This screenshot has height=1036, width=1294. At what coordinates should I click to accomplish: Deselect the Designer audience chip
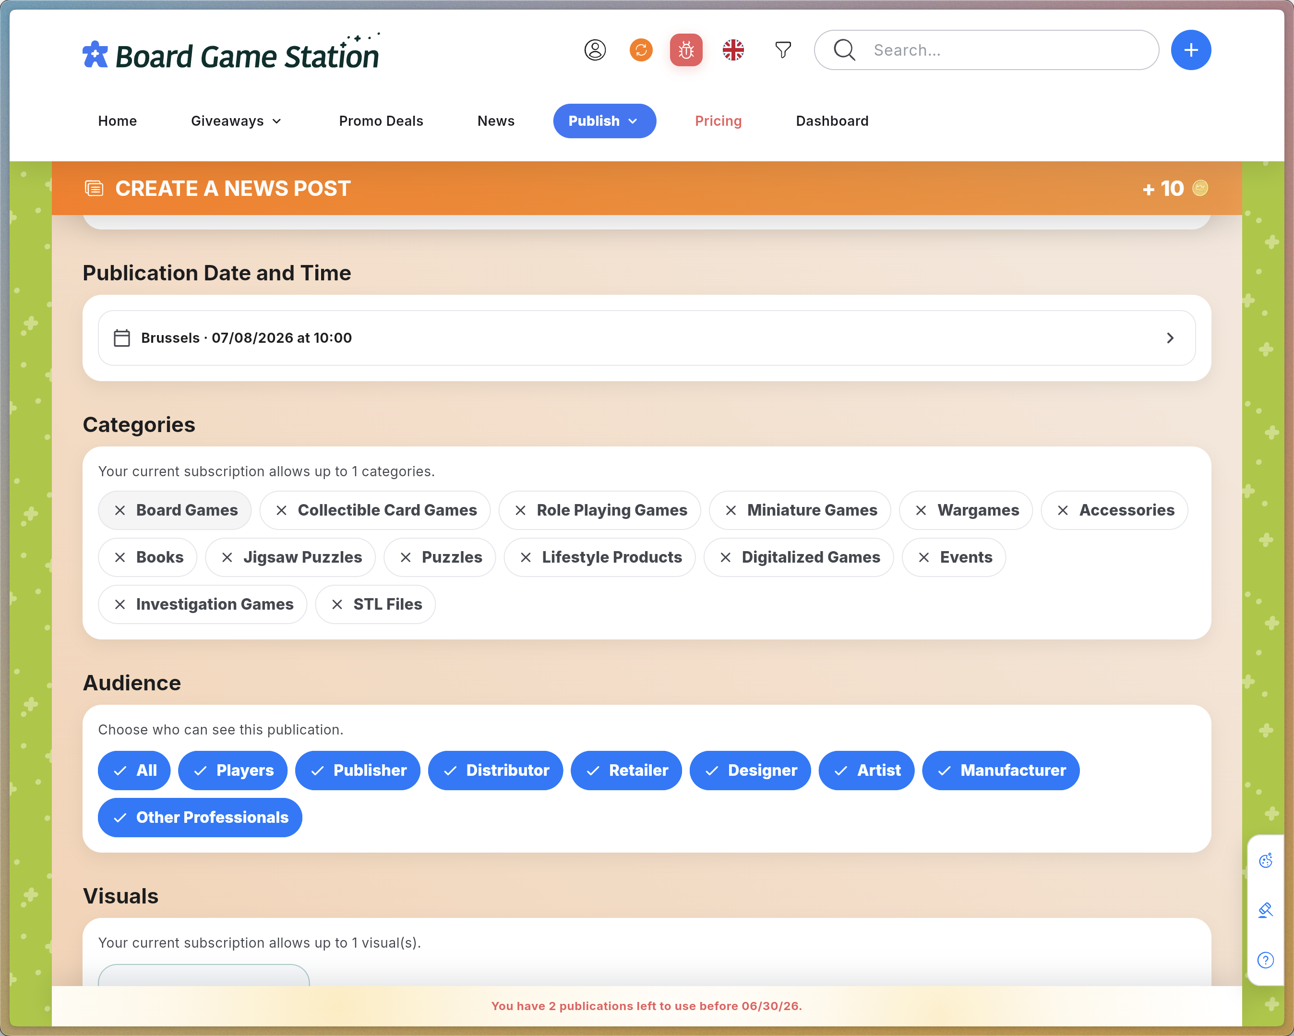[x=750, y=771]
